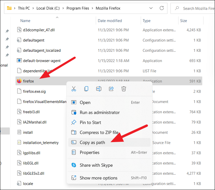Click the Cut scissors icon in context menu
The height and width of the screenshot is (190, 215).
74,89
